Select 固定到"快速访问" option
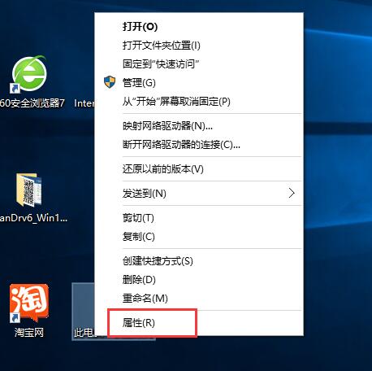This screenshot has width=372, height=371. (199, 64)
